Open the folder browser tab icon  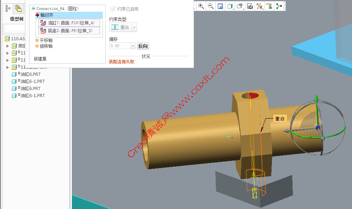[x=18, y=8]
